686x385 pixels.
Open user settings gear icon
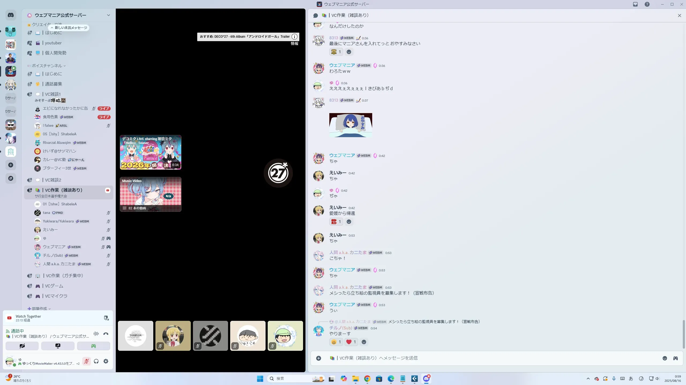[106, 361]
